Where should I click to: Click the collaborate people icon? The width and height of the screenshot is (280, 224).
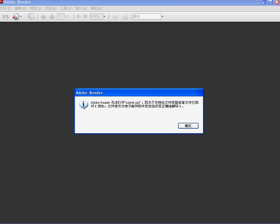(16, 17)
